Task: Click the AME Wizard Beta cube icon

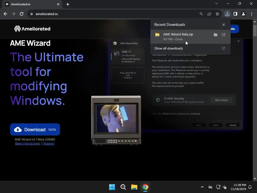Action: pyautogui.click(x=115, y=43)
